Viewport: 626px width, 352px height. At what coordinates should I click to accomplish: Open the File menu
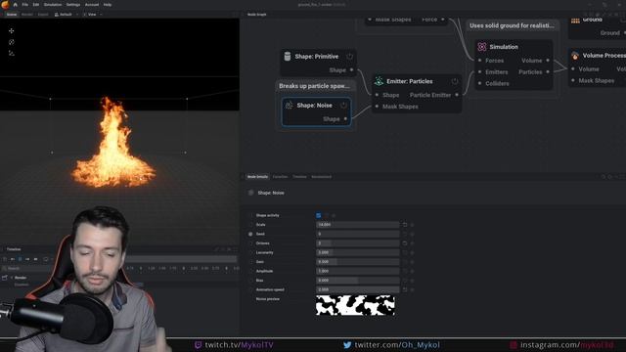(25, 5)
